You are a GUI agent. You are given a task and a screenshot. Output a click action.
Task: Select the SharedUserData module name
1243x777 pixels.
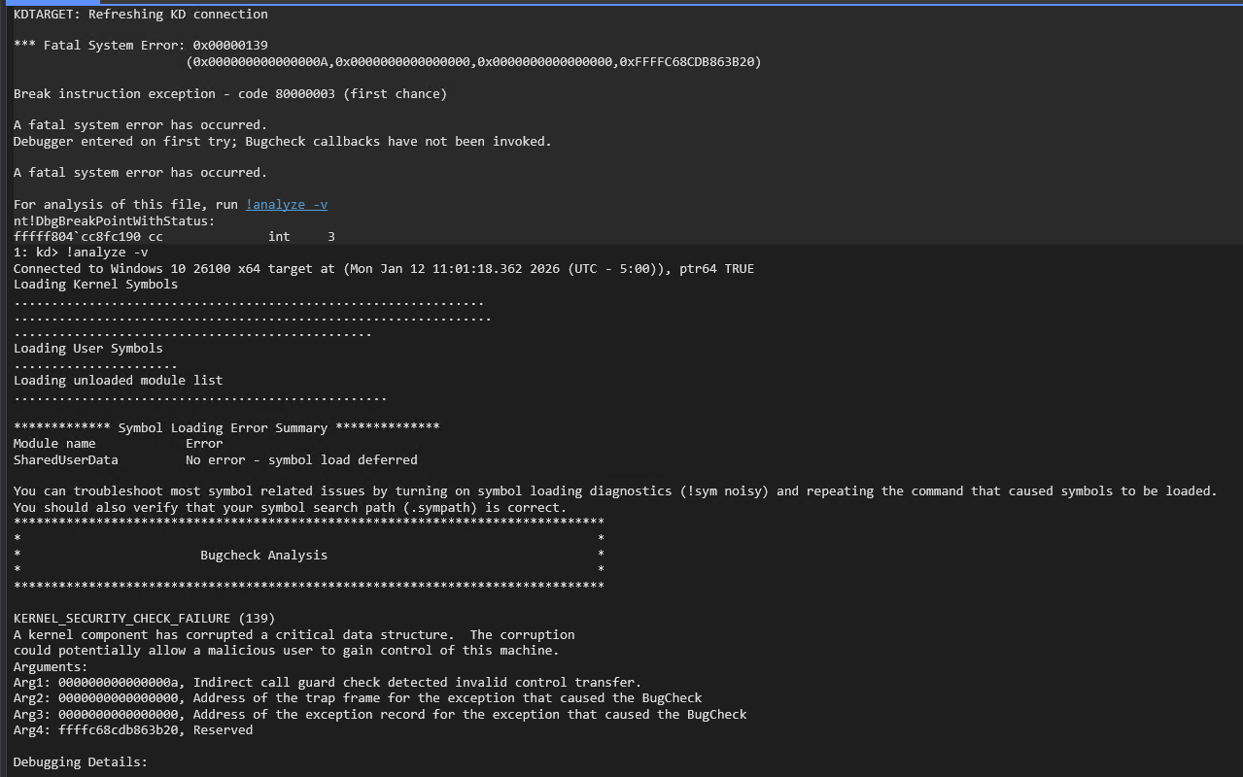click(65, 459)
